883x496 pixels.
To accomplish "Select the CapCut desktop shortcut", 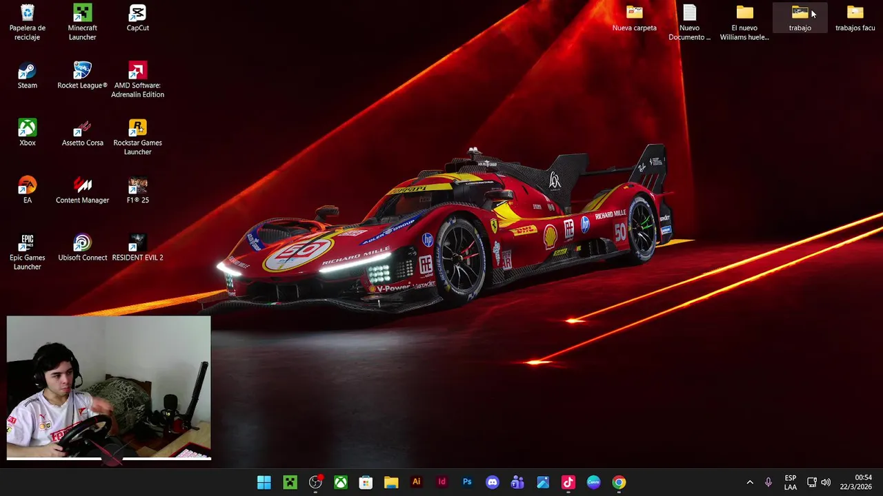I will coord(137,18).
